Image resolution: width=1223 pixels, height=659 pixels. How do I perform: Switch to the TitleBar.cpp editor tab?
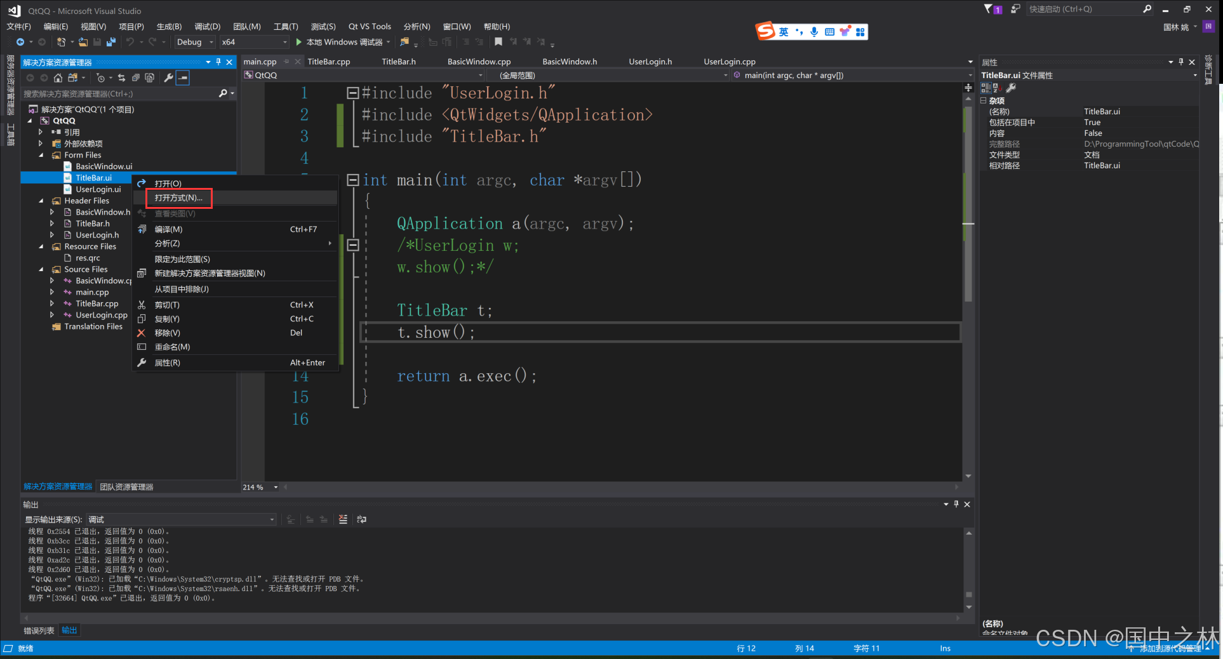pyautogui.click(x=329, y=62)
